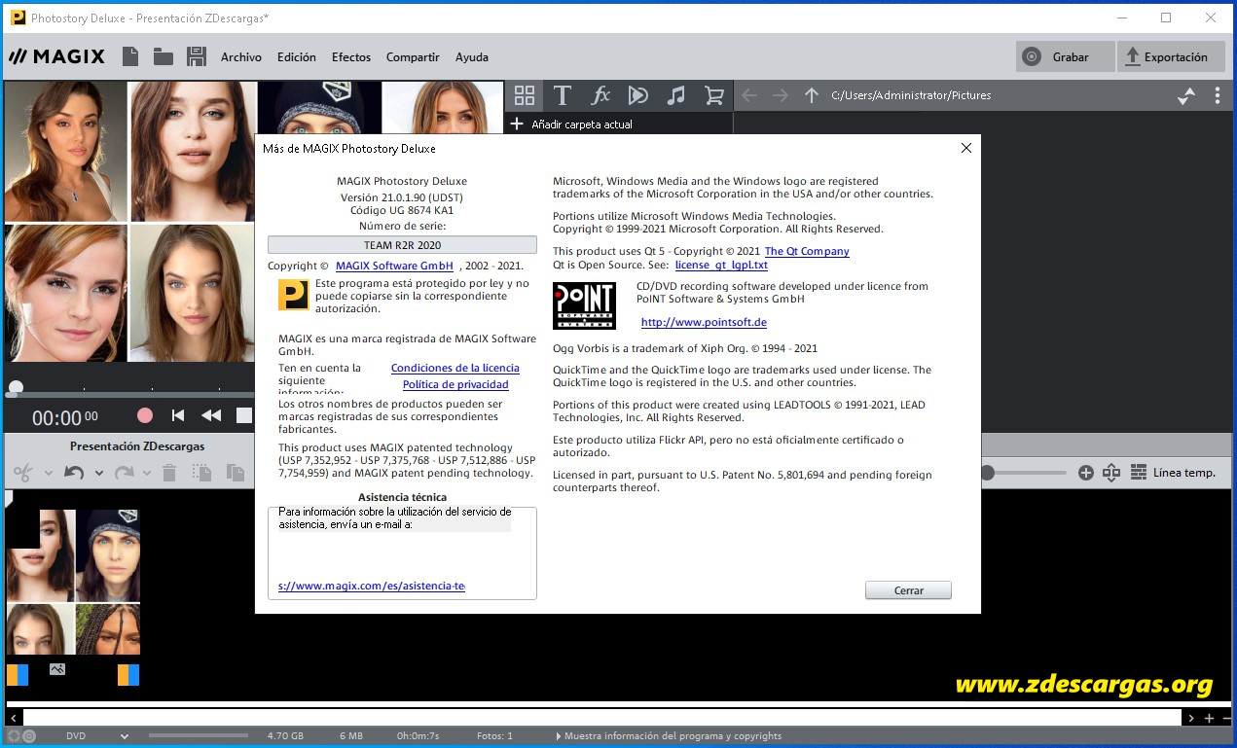
Task: Open the Archivo menu
Action: point(240,56)
